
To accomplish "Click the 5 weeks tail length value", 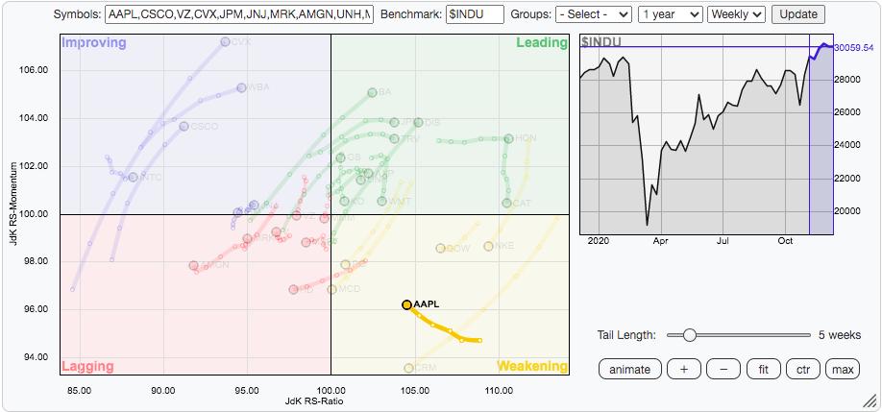I will coord(840,335).
